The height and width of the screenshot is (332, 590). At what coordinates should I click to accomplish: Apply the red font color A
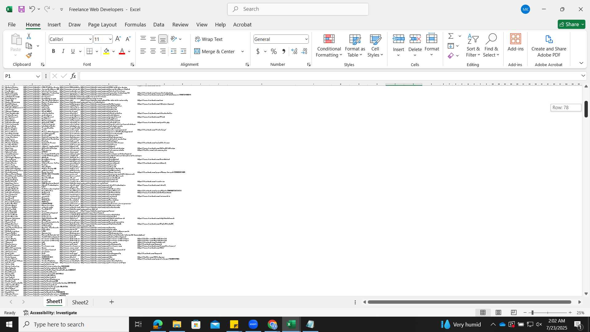point(122,51)
